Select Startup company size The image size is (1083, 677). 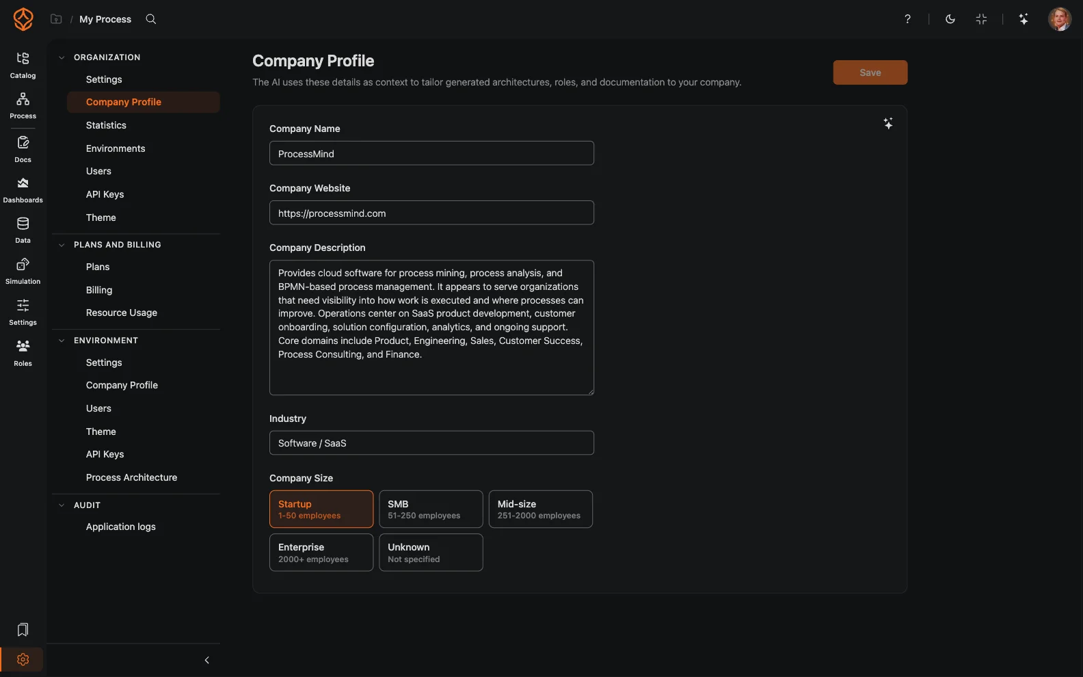coord(321,509)
